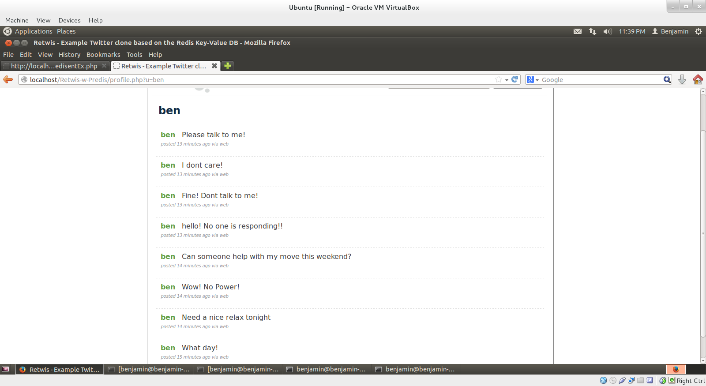Open the Firefox Tools menu
706x386 pixels.
click(135, 55)
